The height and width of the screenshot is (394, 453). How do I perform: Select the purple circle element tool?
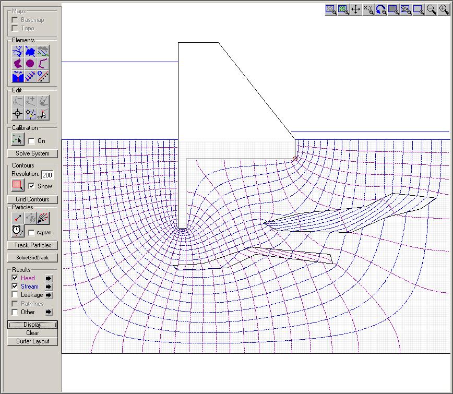30,64
